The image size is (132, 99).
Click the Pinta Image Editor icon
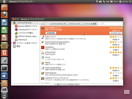point(43,68)
